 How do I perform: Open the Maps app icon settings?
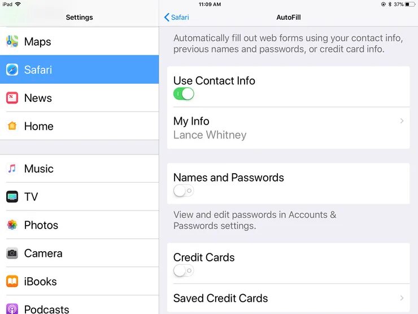click(12, 41)
